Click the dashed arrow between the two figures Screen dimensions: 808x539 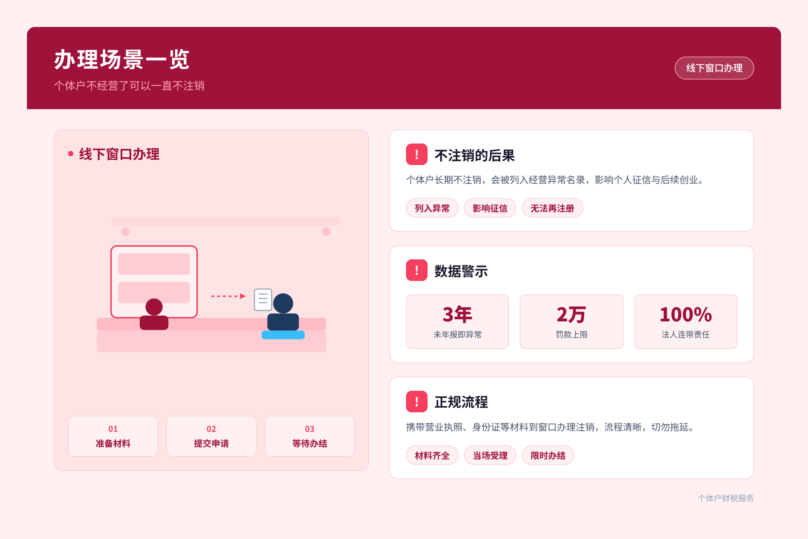pyautogui.click(x=229, y=296)
